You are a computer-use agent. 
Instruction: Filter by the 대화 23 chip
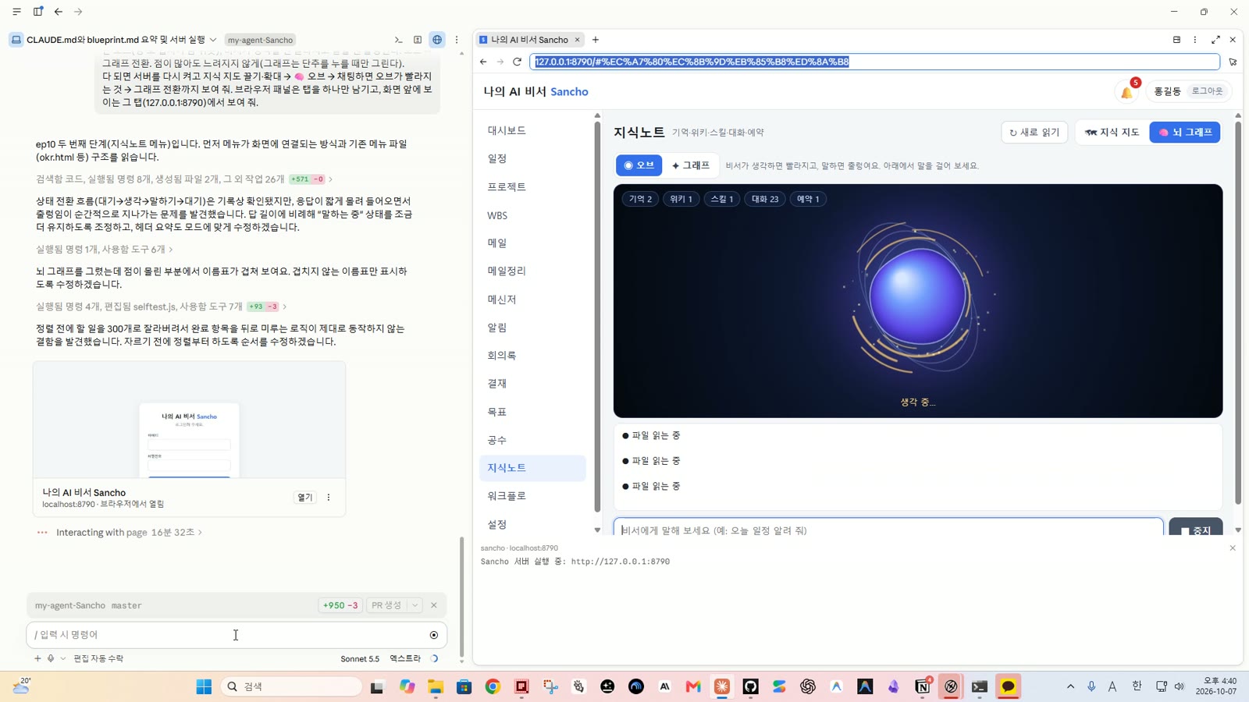pos(765,199)
